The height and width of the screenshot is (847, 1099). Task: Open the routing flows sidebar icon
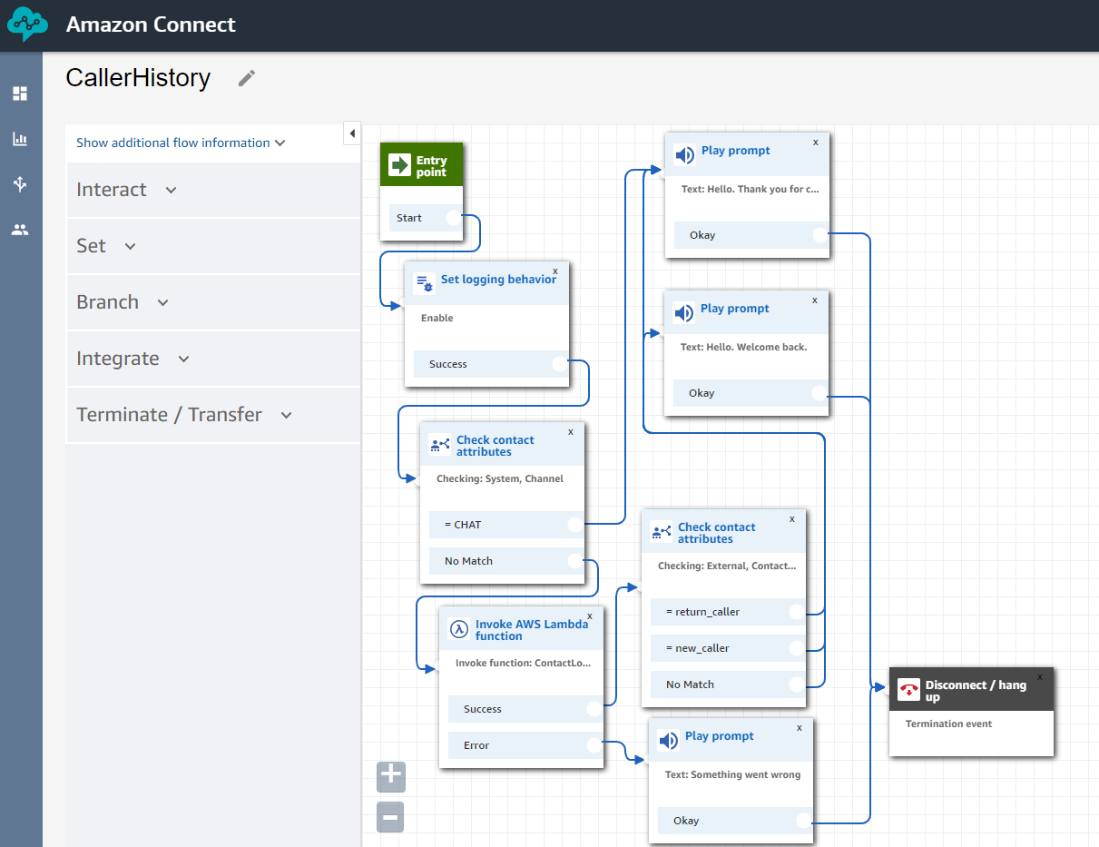pyautogui.click(x=20, y=184)
